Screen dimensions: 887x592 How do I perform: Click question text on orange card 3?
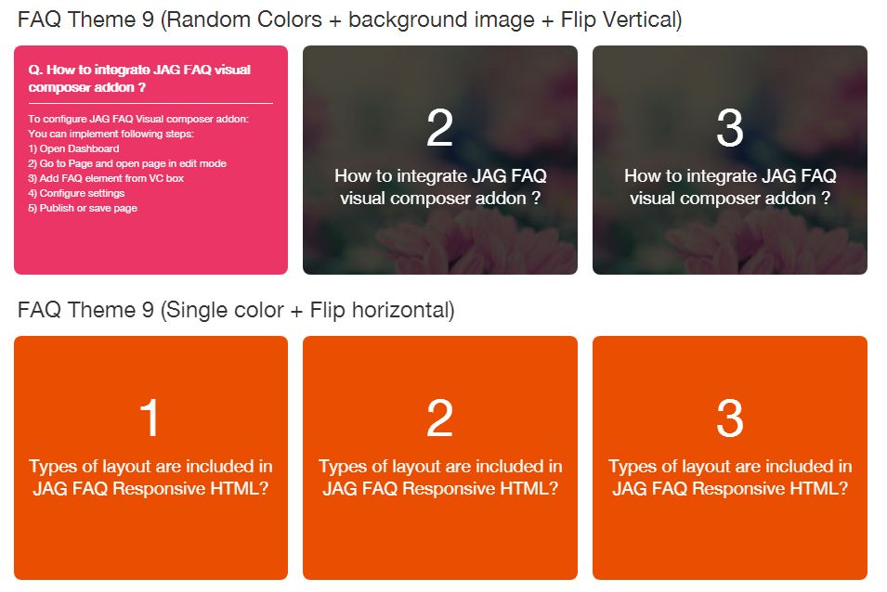point(730,477)
